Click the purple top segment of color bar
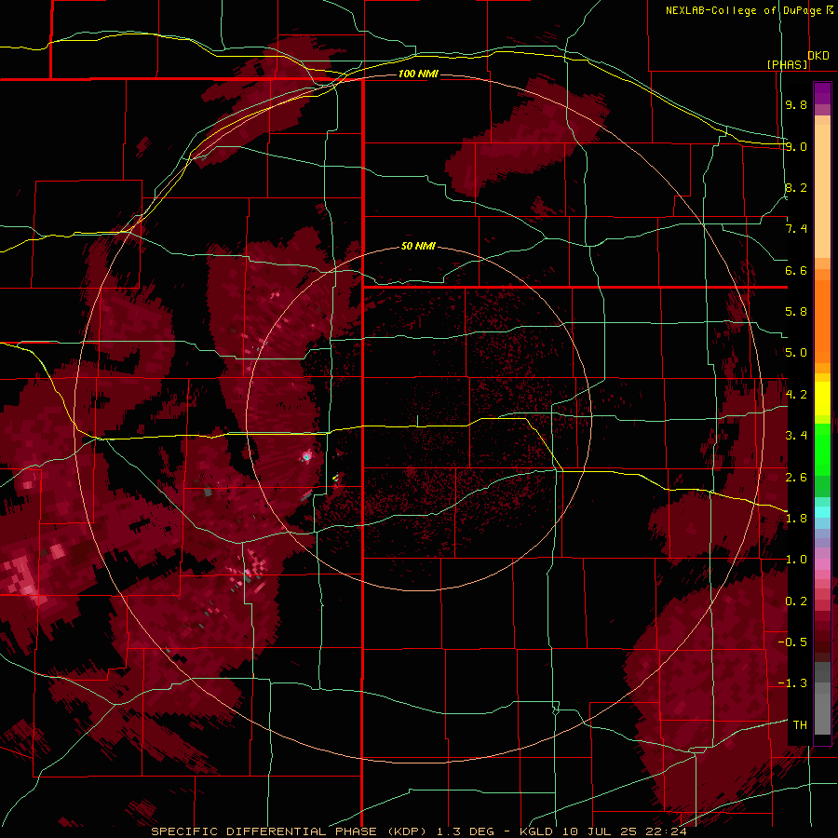This screenshot has height=838, width=838. tap(822, 93)
